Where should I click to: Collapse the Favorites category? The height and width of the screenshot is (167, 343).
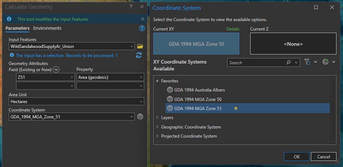tap(157, 81)
